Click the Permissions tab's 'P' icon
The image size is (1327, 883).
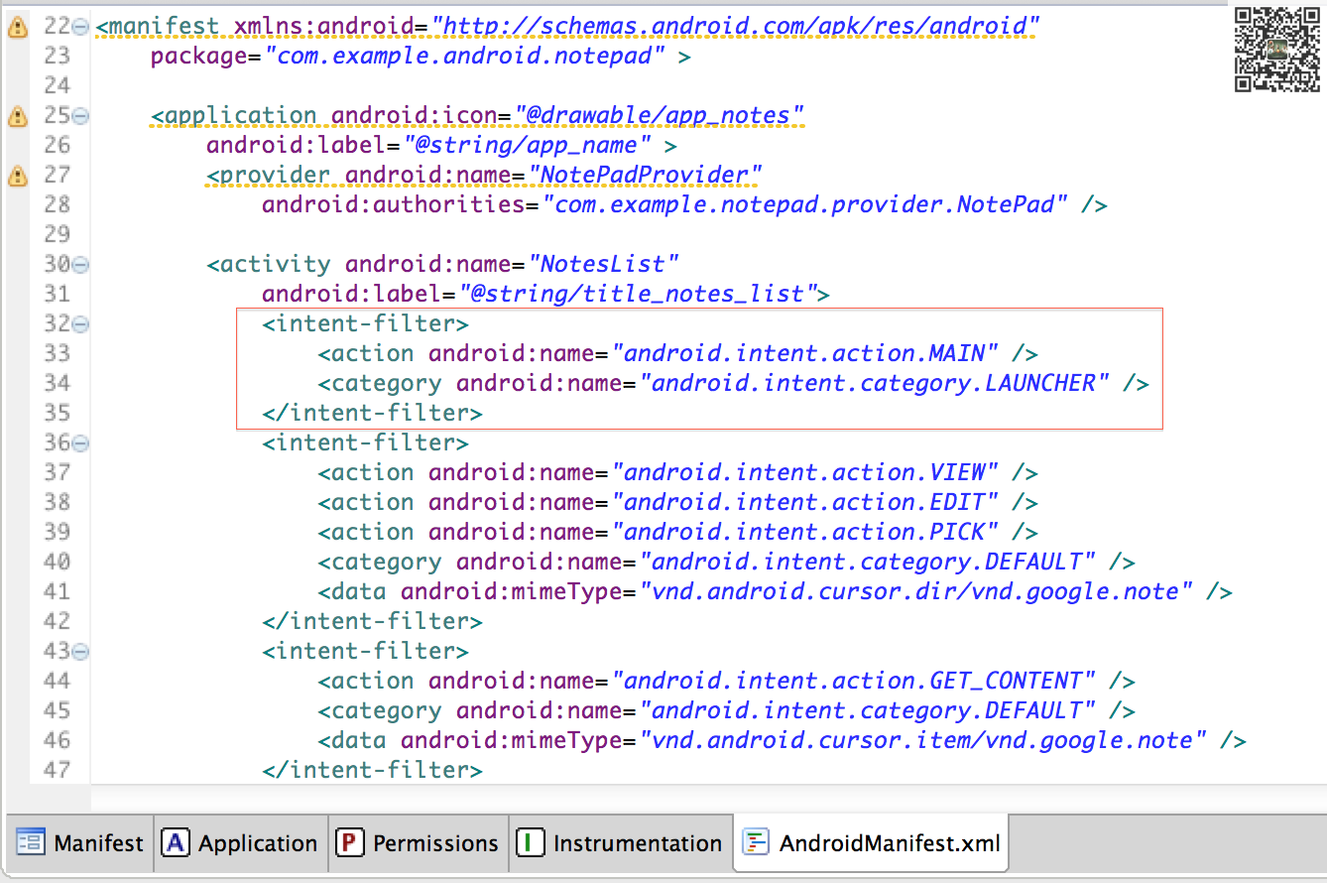click(350, 843)
